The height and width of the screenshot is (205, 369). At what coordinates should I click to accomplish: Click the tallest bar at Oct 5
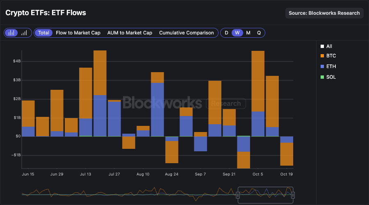[x=257, y=82]
